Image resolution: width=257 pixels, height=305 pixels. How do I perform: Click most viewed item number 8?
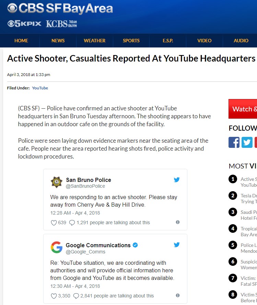pos(233,295)
